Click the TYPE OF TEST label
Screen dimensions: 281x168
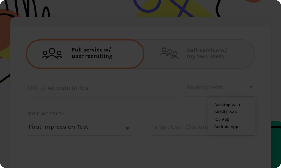tap(45, 114)
